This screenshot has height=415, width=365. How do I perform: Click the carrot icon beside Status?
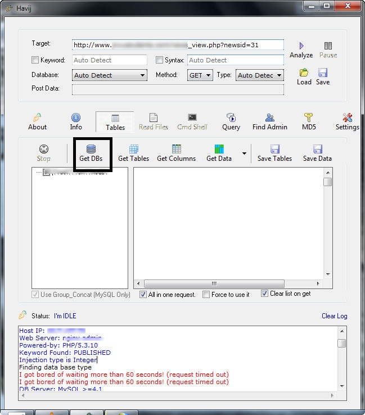pyautogui.click(x=22, y=315)
